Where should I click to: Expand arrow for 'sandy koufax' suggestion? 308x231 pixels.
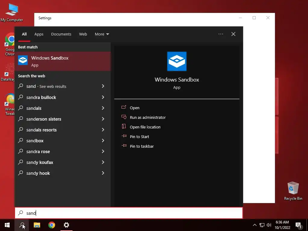click(103, 162)
